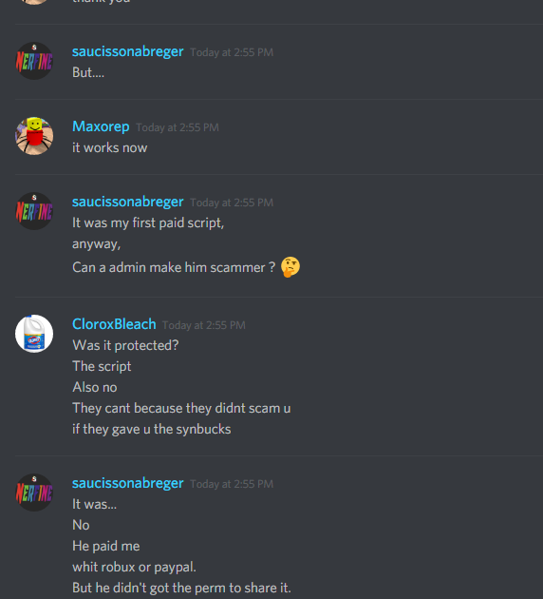Click message "if they gave u the synbucks"
The image size is (543, 599).
[151, 429]
